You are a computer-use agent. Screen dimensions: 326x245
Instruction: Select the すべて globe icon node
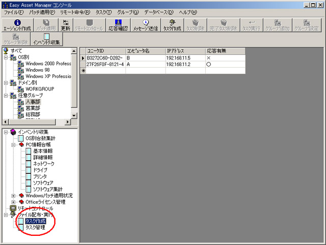(6, 51)
